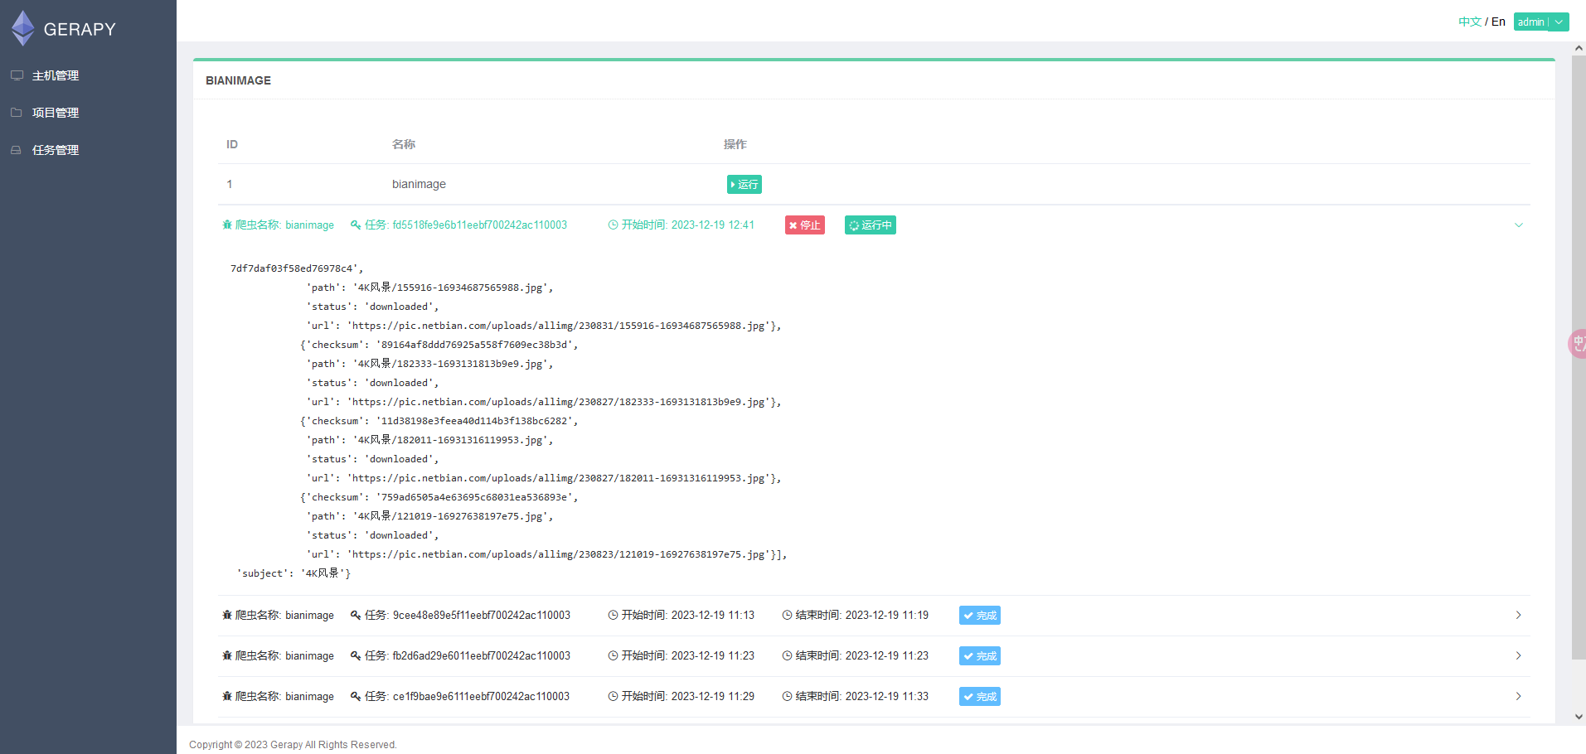Click the bug icon of running spider job
Viewport: 1586px width, 754px height.
(227, 225)
